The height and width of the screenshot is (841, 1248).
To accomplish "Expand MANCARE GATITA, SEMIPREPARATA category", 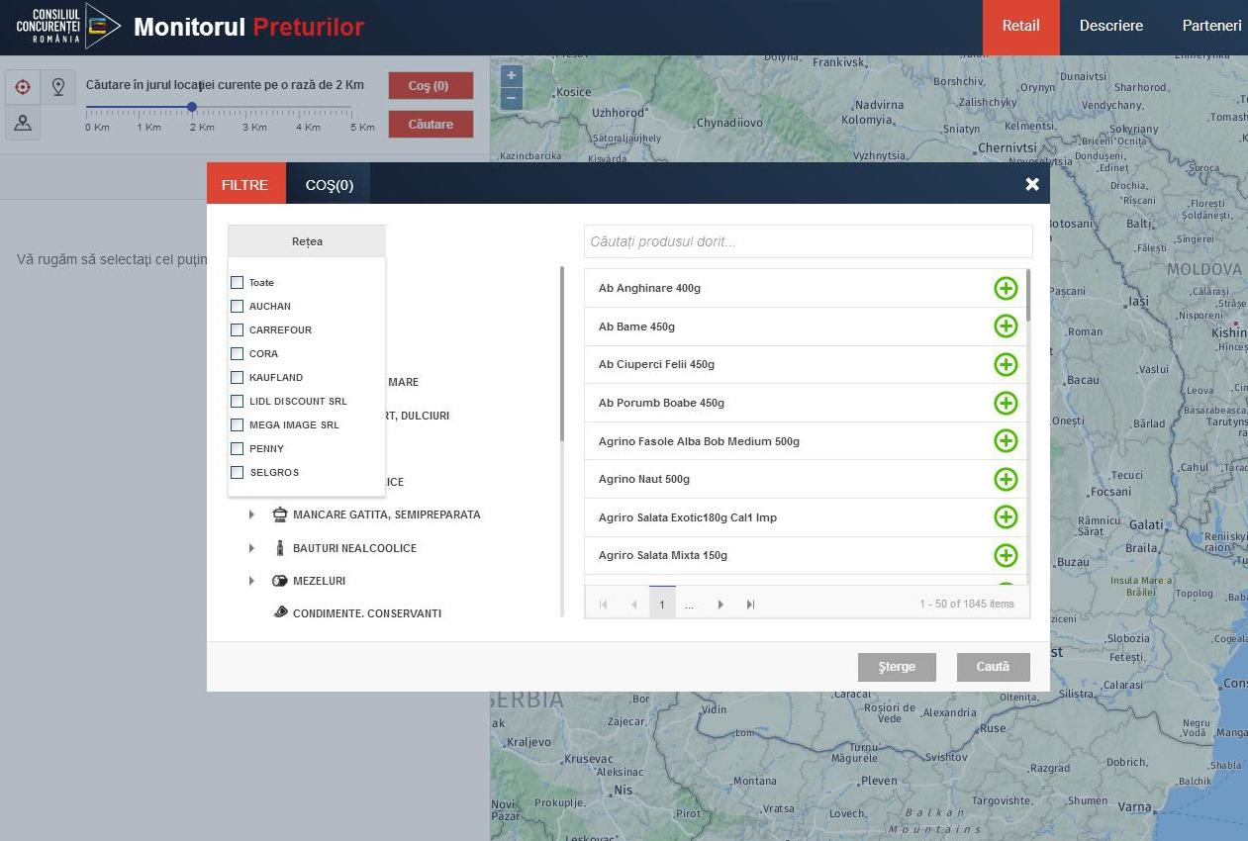I will coord(251,514).
